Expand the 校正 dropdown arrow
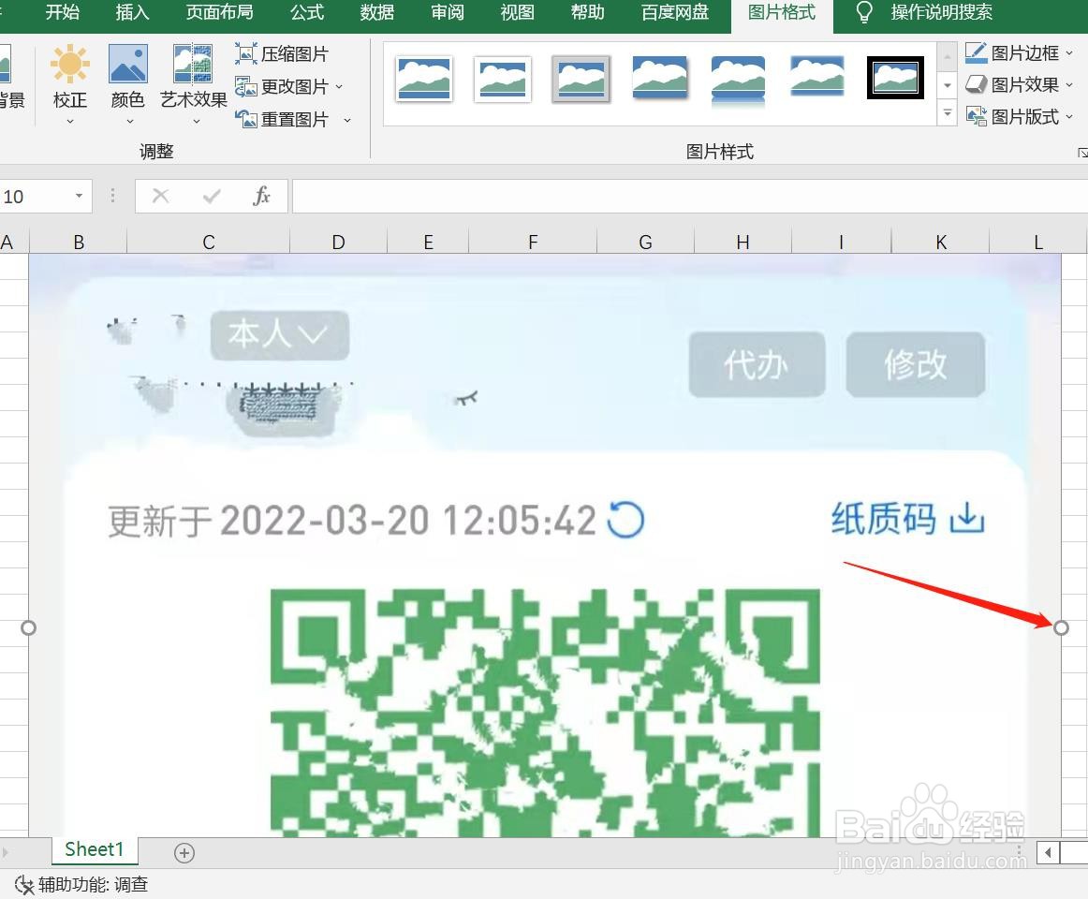The image size is (1088, 899). (x=70, y=122)
